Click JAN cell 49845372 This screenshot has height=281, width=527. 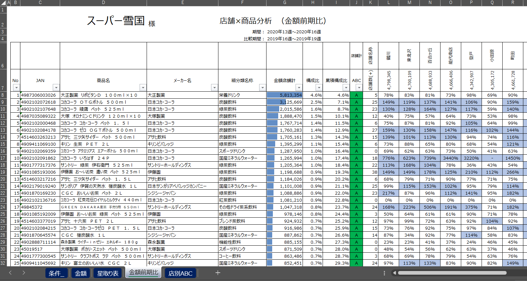[40, 207]
